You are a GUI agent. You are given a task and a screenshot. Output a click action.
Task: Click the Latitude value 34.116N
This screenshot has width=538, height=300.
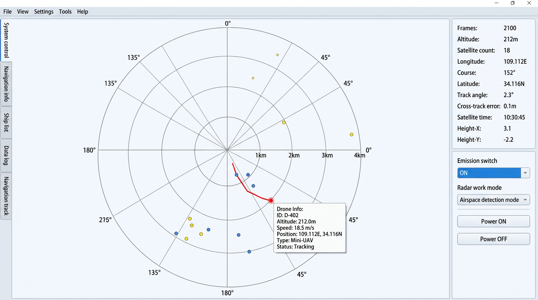tap(514, 84)
